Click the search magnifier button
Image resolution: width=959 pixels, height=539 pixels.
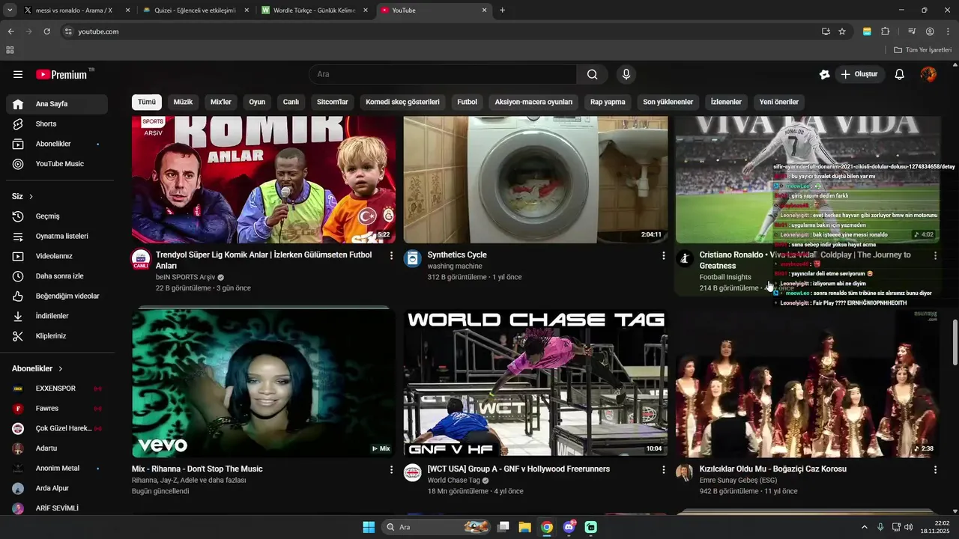pyautogui.click(x=593, y=74)
